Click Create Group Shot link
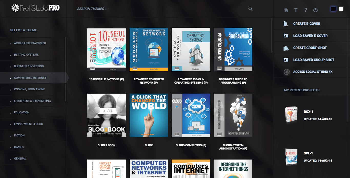This screenshot has width=350, height=178. (x=310, y=48)
